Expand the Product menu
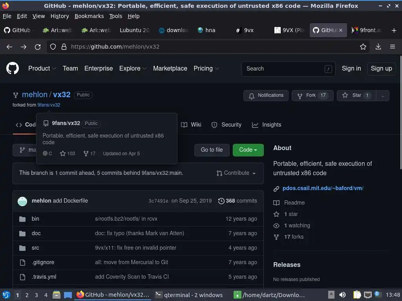The height and width of the screenshot is (301, 402). pyautogui.click(x=42, y=68)
